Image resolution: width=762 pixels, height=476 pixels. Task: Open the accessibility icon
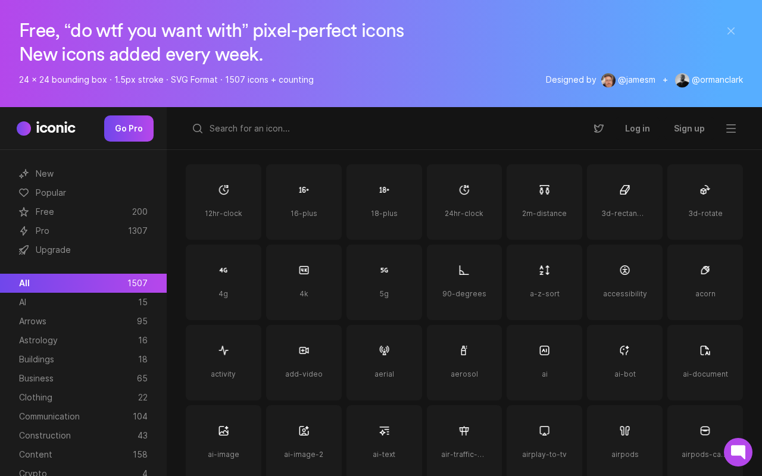click(x=624, y=282)
